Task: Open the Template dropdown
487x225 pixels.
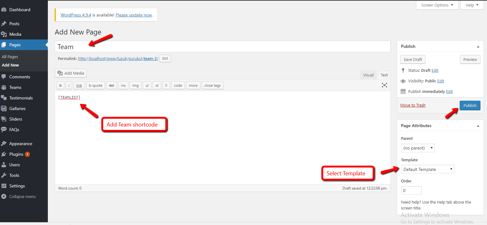Action: (x=427, y=169)
